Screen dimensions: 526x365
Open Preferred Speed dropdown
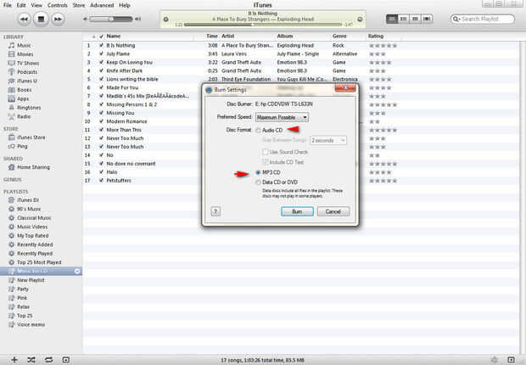[282, 117]
